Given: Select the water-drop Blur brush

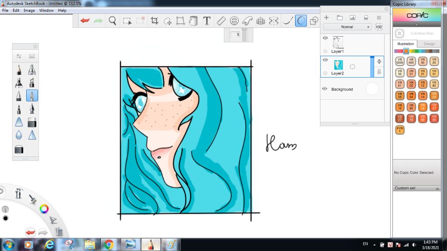Looking at the screenshot, I should [x=19, y=135].
